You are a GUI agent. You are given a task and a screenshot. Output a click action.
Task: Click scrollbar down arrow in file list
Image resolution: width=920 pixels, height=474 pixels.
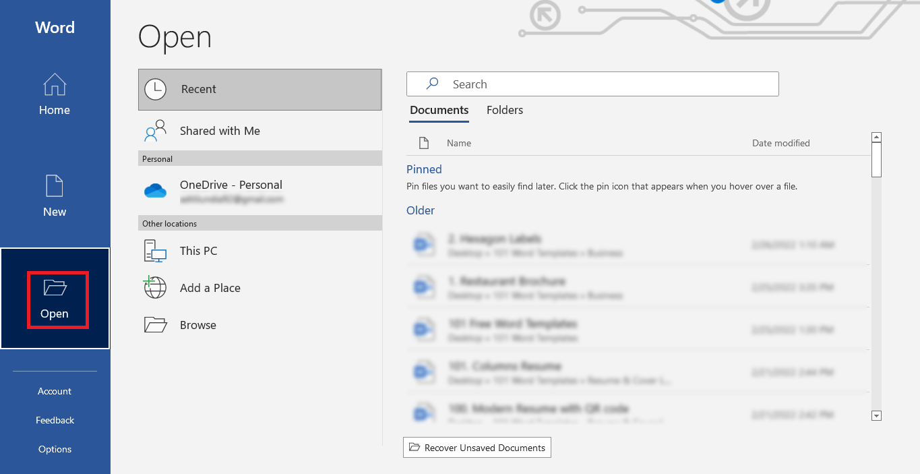(x=877, y=416)
